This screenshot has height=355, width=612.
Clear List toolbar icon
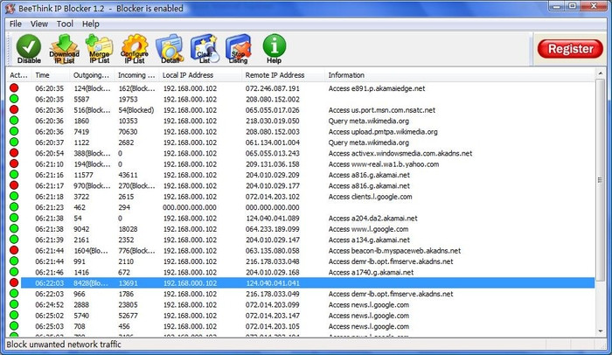(205, 49)
